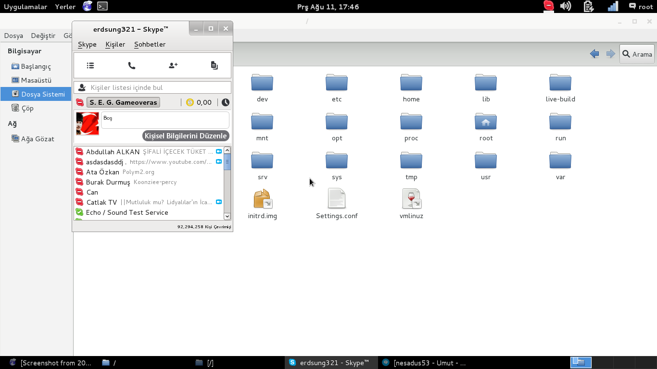Image resolution: width=657 pixels, height=369 pixels.
Task: Select the run folder
Action: (560, 127)
